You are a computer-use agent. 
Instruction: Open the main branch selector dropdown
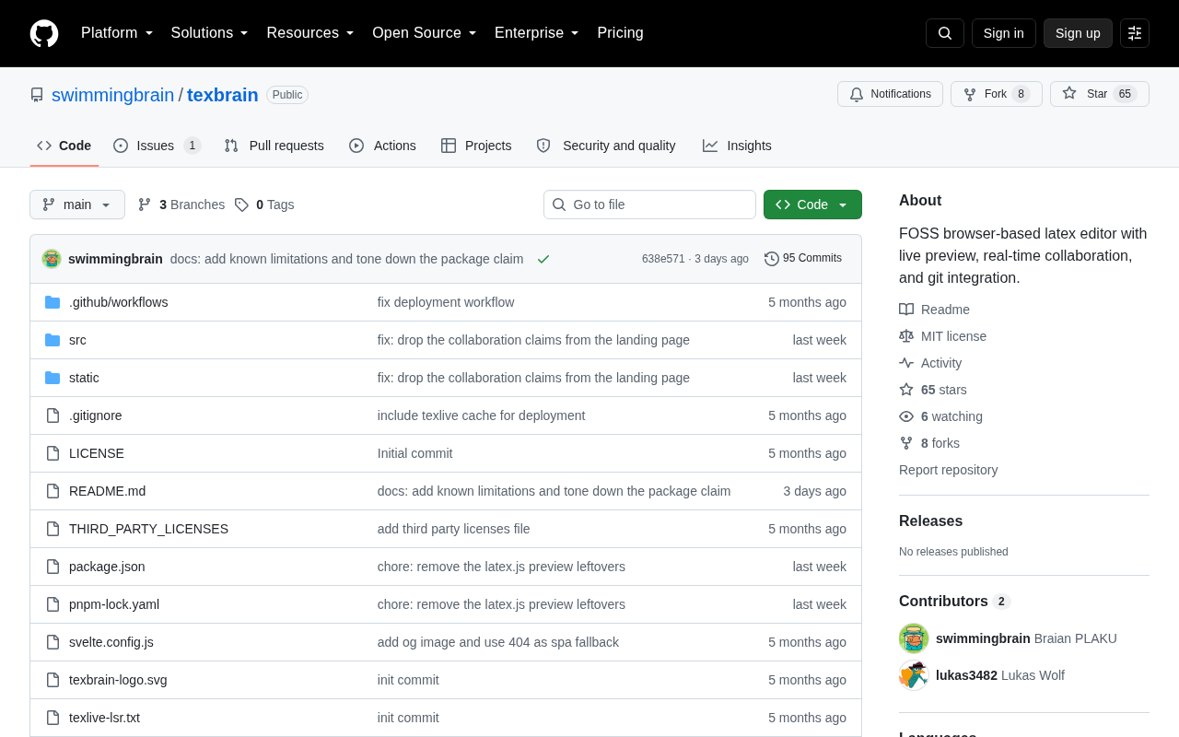[77, 205]
